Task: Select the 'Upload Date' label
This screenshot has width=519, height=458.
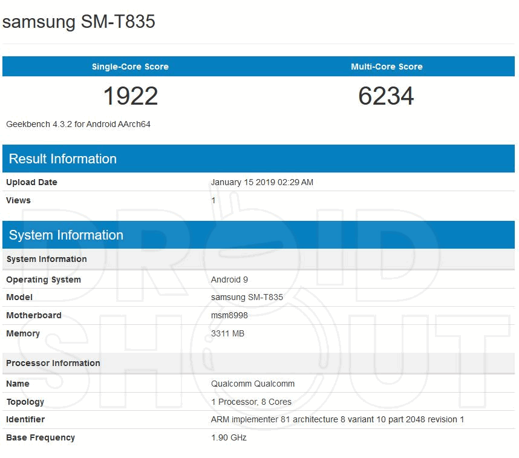Action: tap(32, 182)
